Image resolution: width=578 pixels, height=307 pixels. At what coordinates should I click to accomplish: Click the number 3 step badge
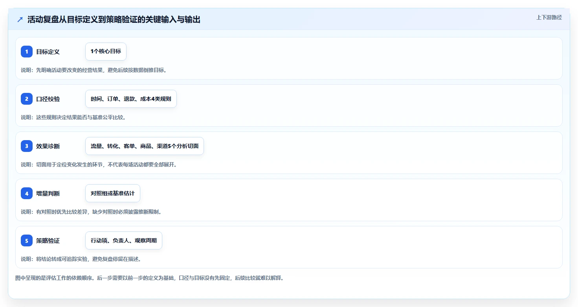coord(27,146)
